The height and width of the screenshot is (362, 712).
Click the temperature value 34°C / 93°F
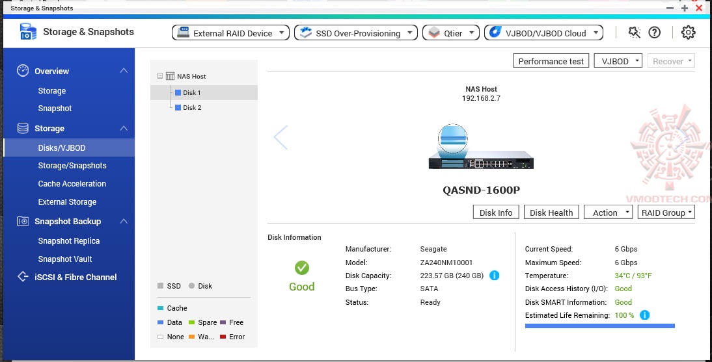pyautogui.click(x=633, y=276)
